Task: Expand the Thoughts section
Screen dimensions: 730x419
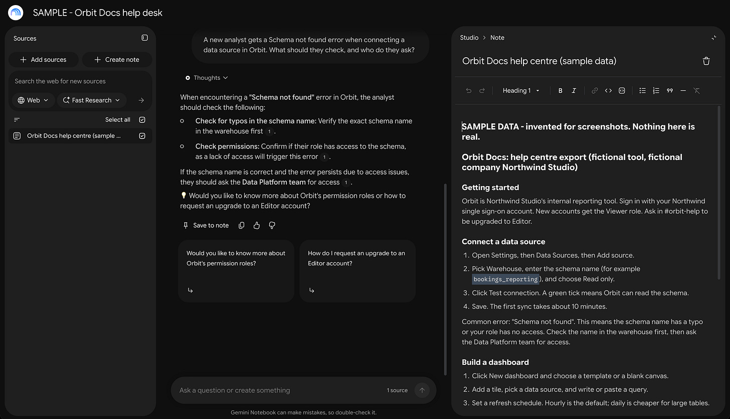Action: pyautogui.click(x=207, y=78)
